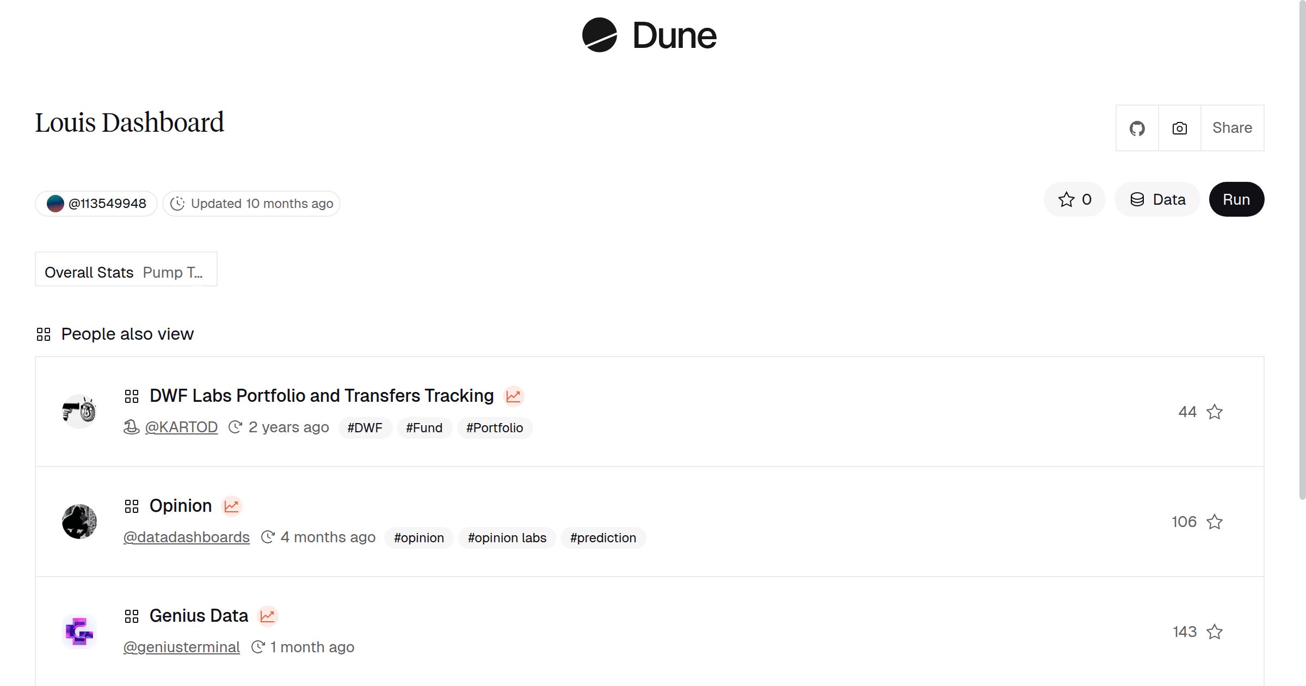Switch to the Pump T... tab
This screenshot has height=686, width=1306.
point(173,272)
